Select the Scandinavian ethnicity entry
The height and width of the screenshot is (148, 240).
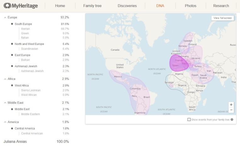tap(30, 49)
